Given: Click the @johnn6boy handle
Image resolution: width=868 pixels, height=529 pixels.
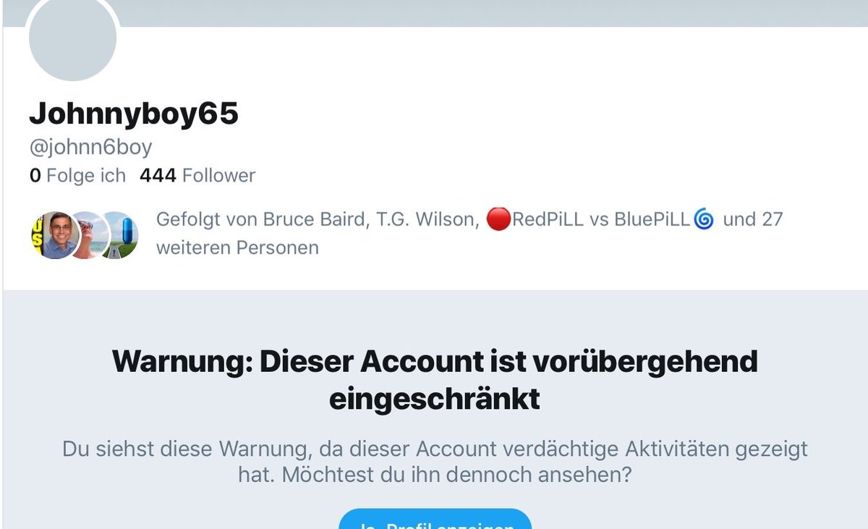Looking at the screenshot, I should click(90, 148).
